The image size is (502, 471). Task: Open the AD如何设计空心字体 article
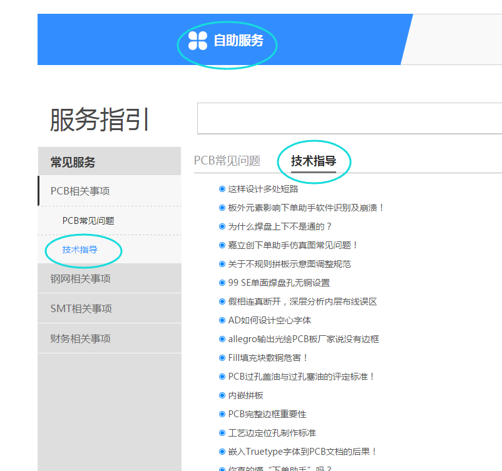pyautogui.click(x=269, y=320)
